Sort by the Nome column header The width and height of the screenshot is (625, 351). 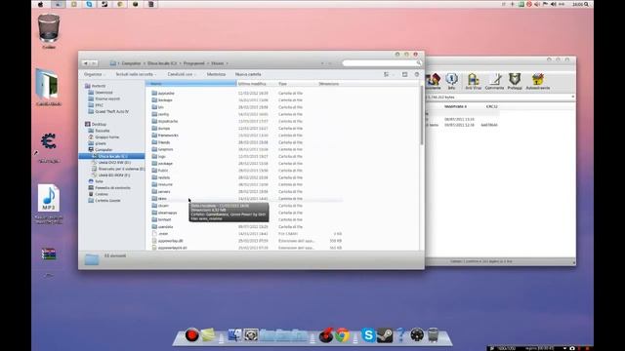191,84
